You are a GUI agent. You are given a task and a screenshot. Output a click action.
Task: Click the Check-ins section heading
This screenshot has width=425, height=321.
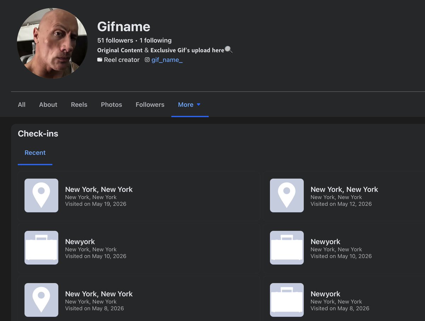click(38, 133)
